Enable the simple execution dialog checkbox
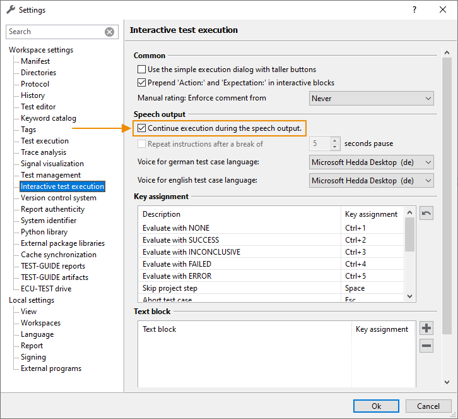 point(142,70)
